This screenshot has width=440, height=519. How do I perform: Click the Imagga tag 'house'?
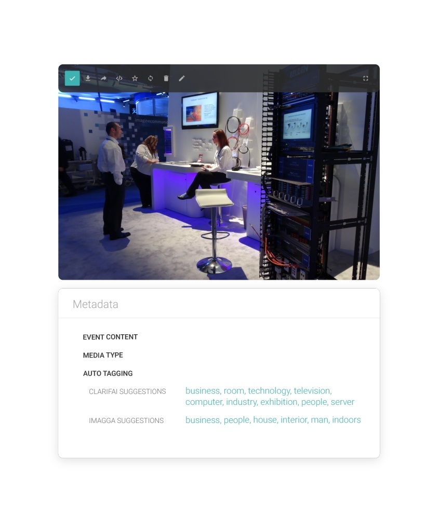(265, 420)
